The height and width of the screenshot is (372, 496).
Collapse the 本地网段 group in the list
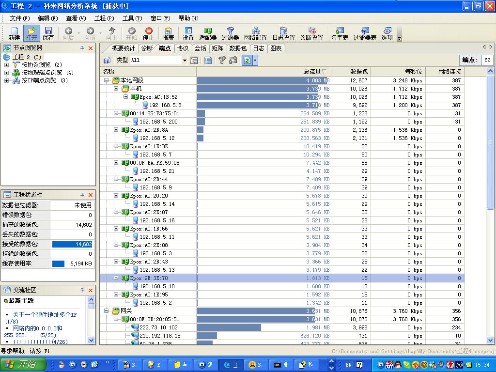(x=107, y=80)
